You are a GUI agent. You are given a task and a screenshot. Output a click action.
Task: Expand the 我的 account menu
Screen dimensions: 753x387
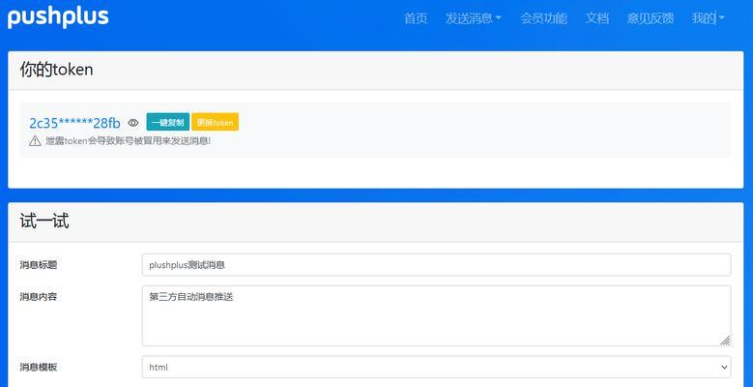(708, 18)
